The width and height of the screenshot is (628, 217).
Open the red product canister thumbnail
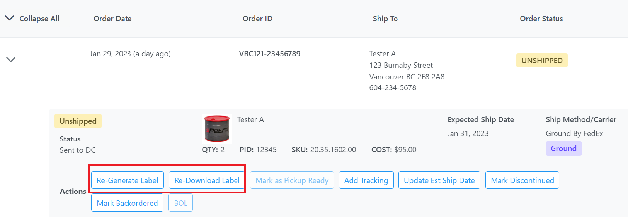(x=217, y=129)
